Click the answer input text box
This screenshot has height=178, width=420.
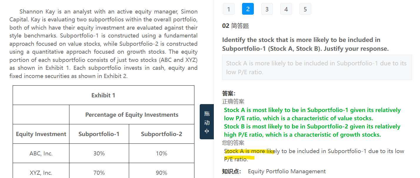[317, 67]
